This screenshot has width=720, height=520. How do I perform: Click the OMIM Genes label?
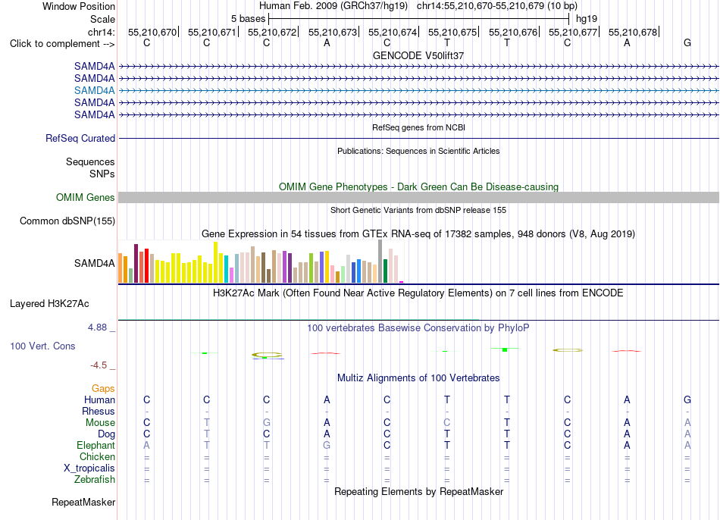point(85,198)
